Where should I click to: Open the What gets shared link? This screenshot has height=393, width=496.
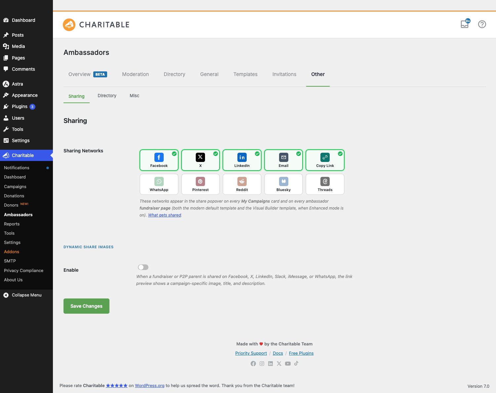click(x=165, y=215)
